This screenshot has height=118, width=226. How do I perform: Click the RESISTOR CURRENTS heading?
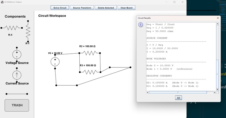pyautogui.click(x=159, y=76)
